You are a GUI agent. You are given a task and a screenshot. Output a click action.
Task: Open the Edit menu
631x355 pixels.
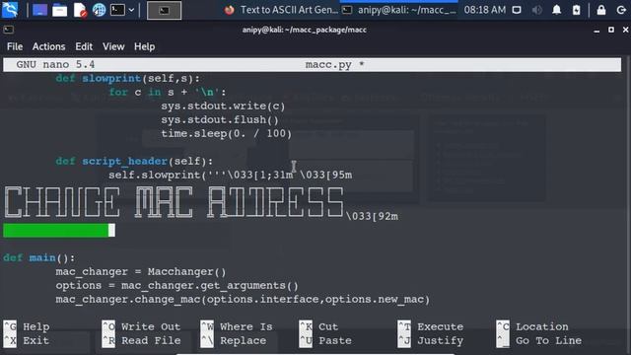pyautogui.click(x=84, y=46)
